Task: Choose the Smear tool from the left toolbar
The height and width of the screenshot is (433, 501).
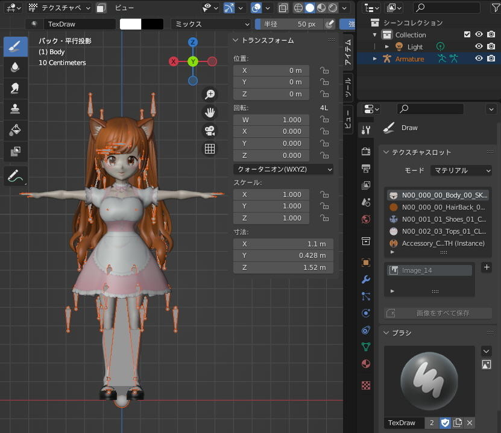Action: [x=15, y=89]
